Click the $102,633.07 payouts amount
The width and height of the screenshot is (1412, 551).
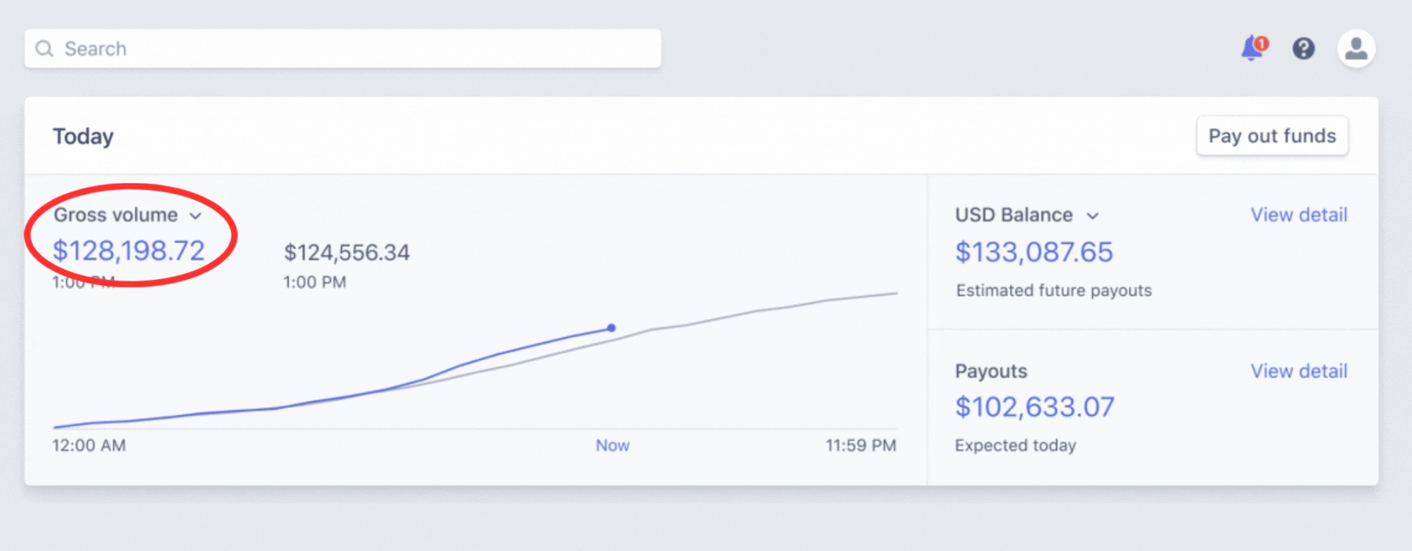(1035, 407)
